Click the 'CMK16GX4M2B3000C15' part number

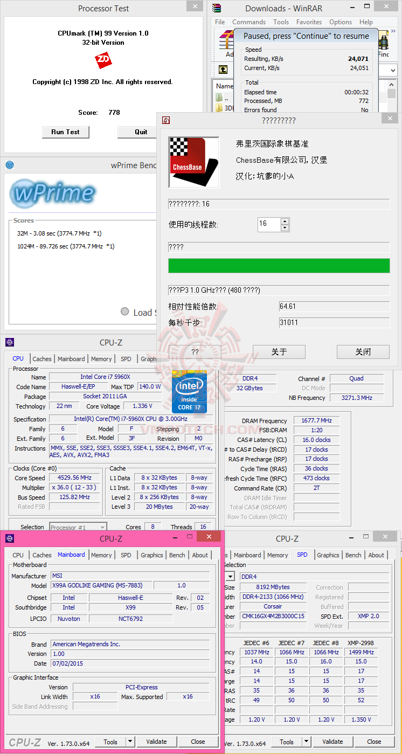273,616
